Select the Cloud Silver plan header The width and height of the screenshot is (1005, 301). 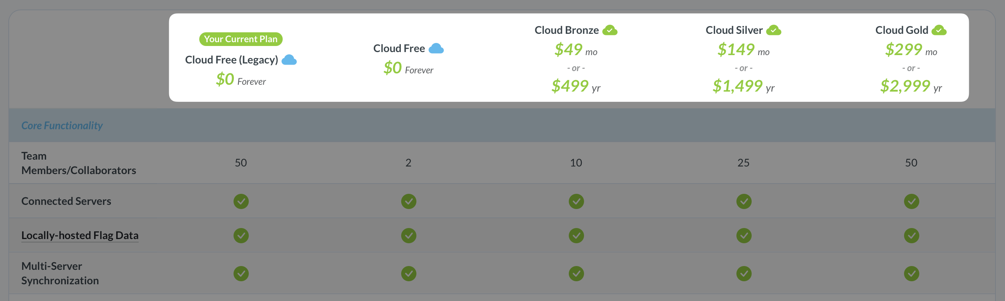[x=734, y=29]
